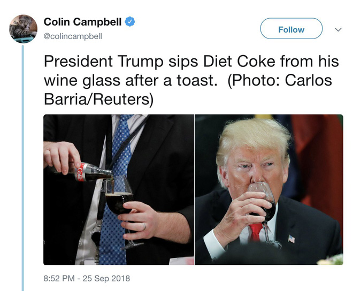Click the 8:52 PM - 25 Sep 2018 timestamp

(x=87, y=278)
